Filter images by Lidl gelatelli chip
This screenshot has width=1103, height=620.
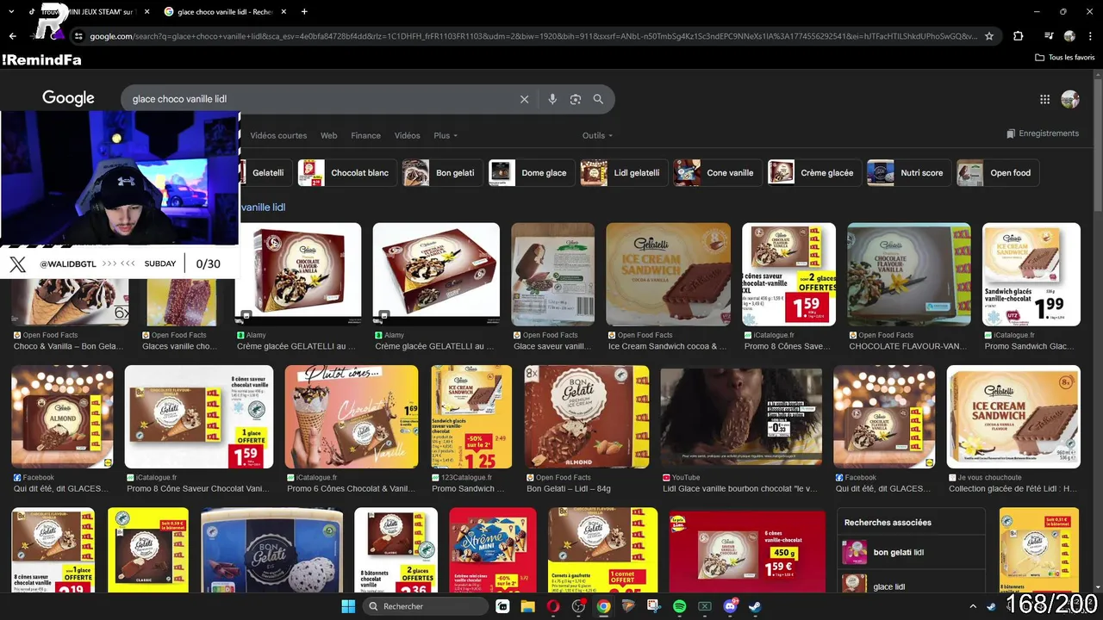point(624,173)
